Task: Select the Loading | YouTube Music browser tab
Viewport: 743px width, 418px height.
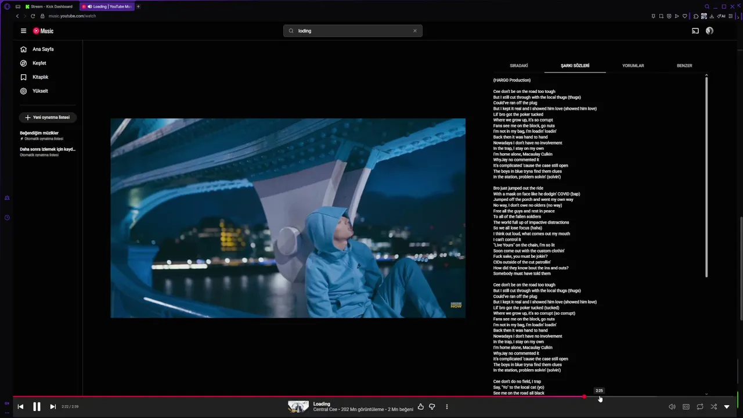Action: coord(107,6)
